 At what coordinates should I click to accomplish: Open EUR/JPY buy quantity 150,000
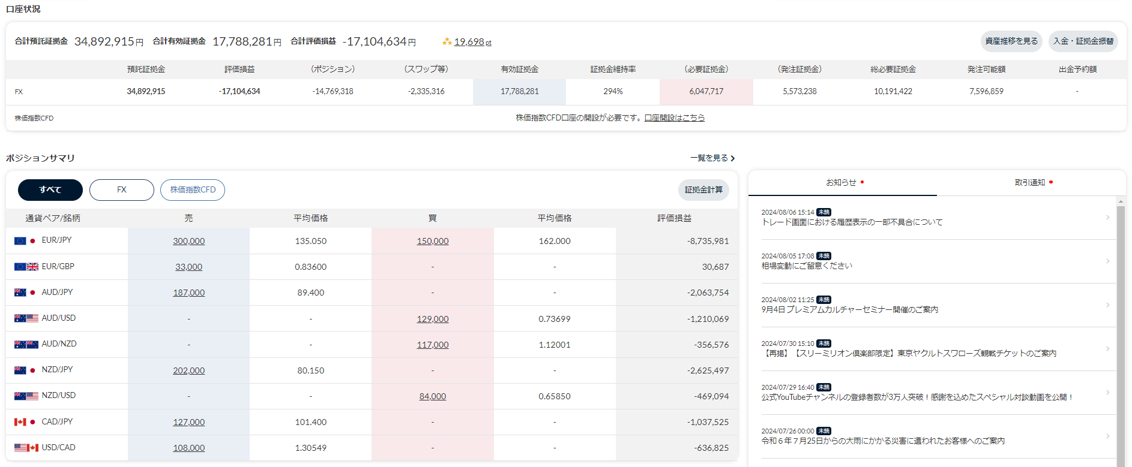pos(433,241)
